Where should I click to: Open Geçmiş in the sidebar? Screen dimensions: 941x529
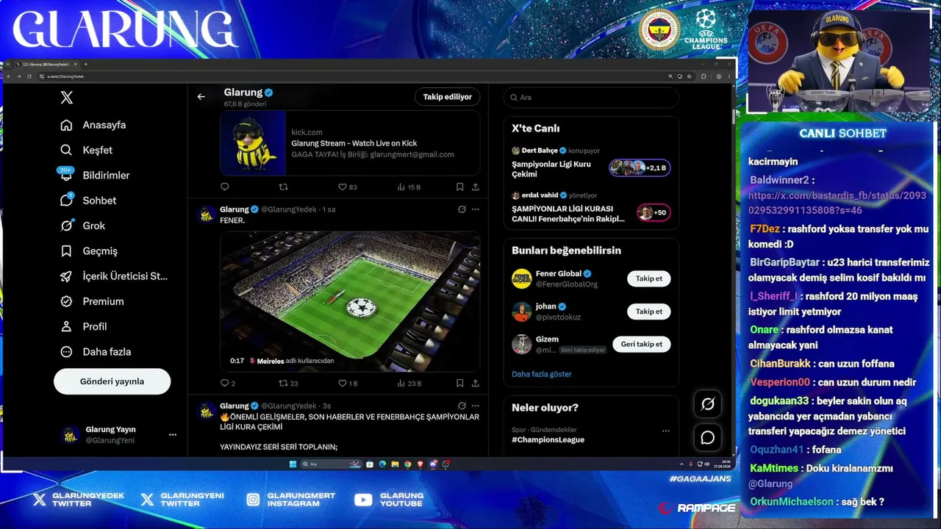pyautogui.click(x=89, y=251)
